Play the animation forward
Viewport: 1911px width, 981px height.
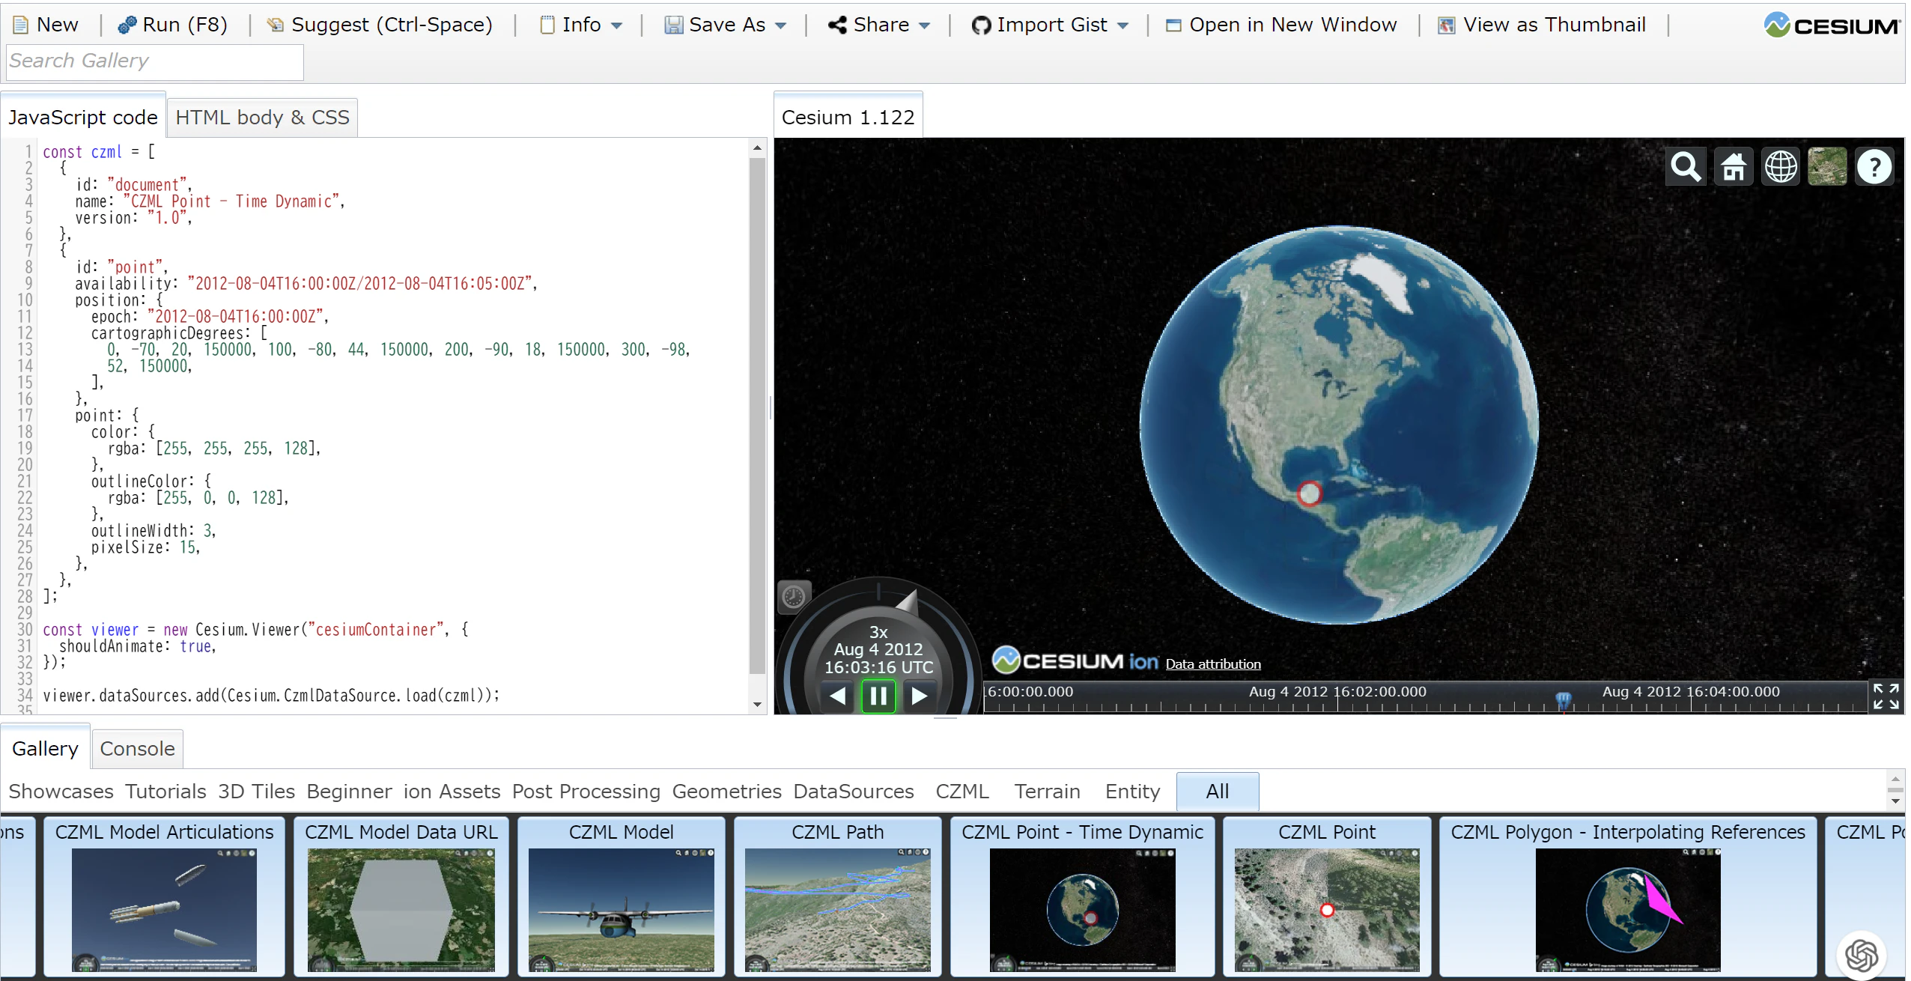click(919, 696)
